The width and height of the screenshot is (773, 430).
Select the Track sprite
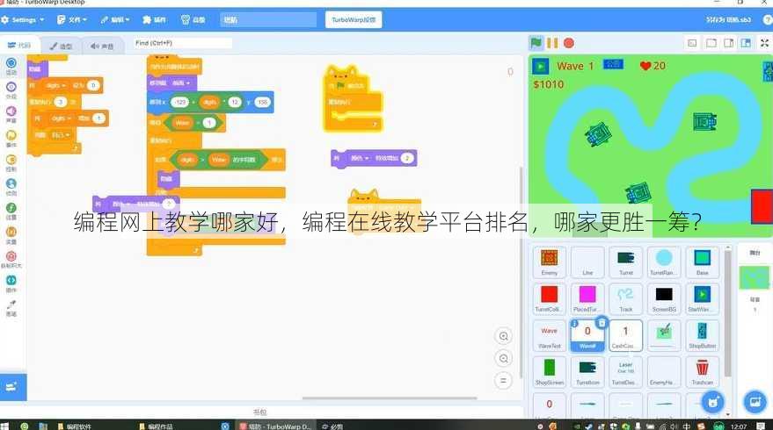[x=625, y=299]
